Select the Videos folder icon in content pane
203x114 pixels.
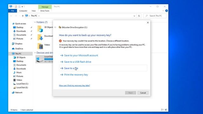[x=40, y=46]
